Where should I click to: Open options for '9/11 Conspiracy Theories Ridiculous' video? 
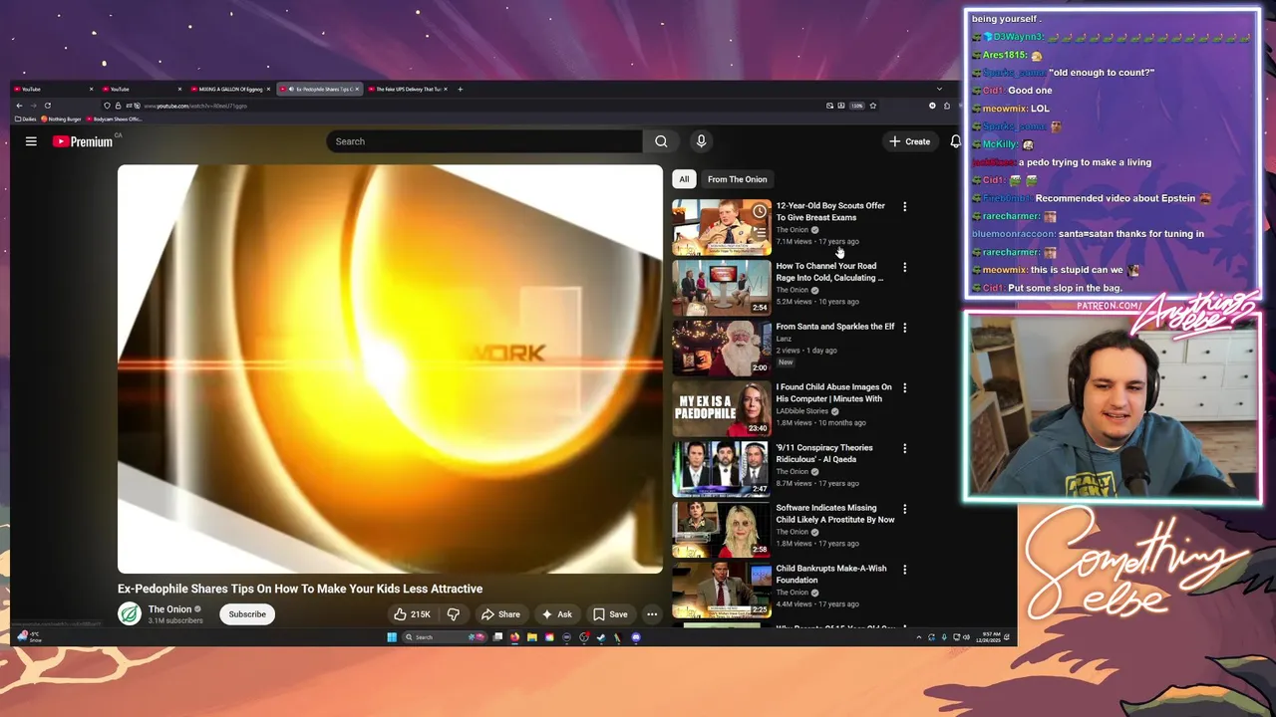tap(904, 448)
